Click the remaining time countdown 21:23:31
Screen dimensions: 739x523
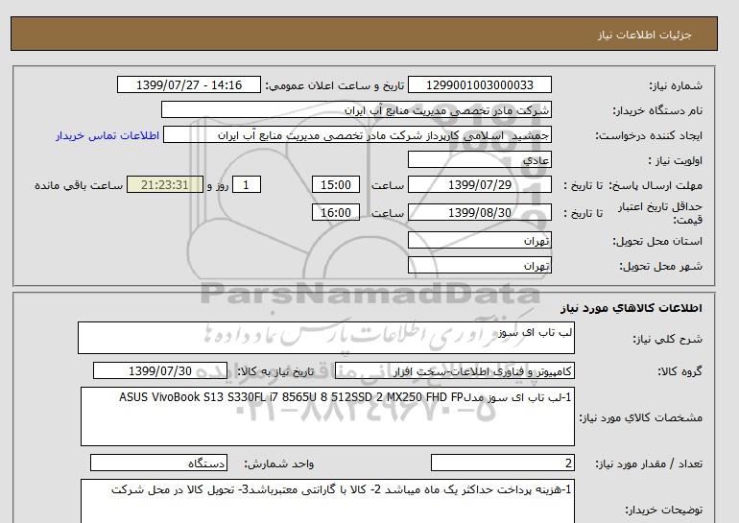click(x=165, y=184)
